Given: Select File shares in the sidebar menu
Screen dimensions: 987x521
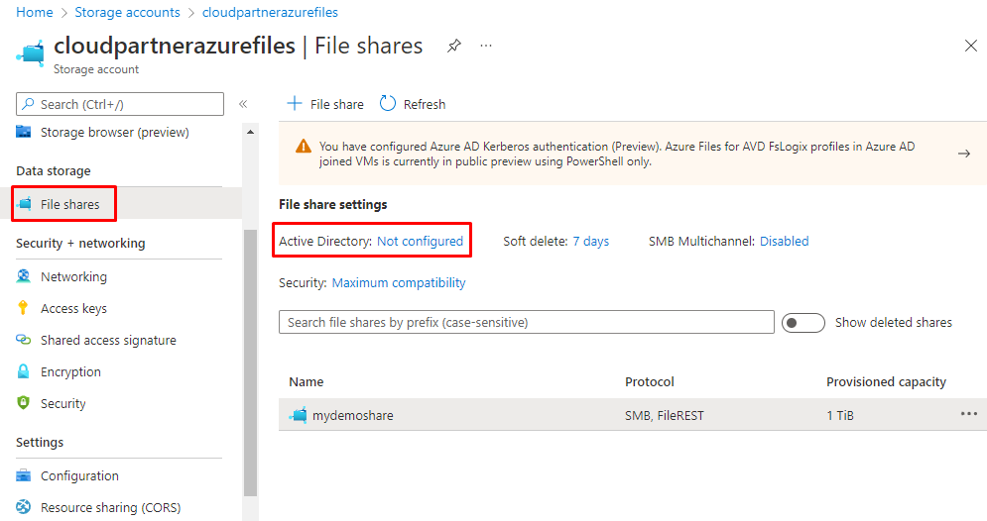Looking at the screenshot, I should coord(69,204).
